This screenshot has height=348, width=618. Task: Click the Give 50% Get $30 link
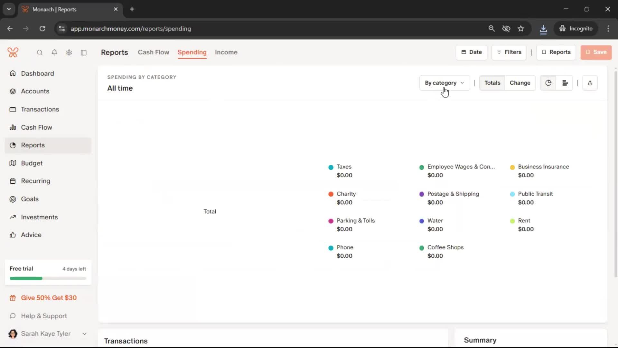(49, 298)
